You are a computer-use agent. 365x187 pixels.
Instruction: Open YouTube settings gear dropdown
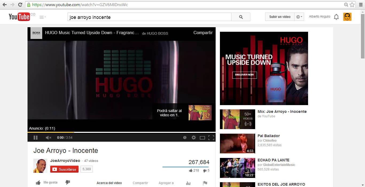tap(299, 17)
